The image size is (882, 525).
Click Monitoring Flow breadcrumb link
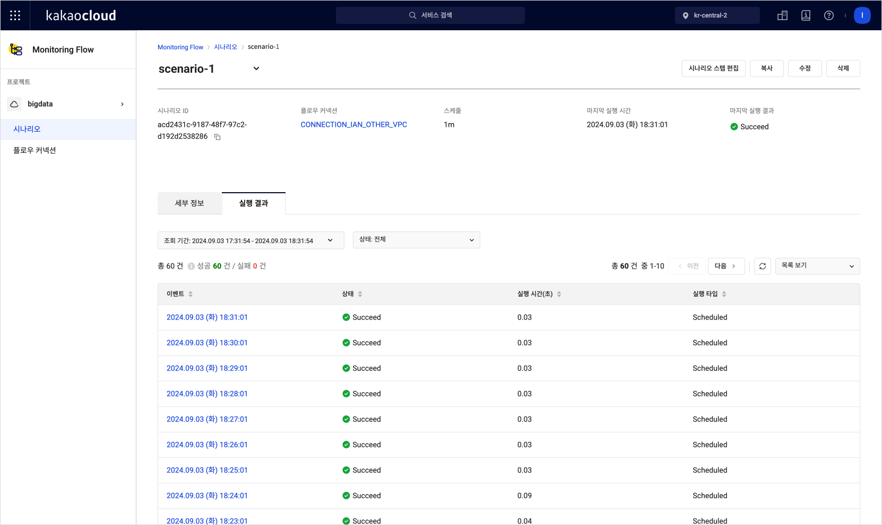[180, 47]
